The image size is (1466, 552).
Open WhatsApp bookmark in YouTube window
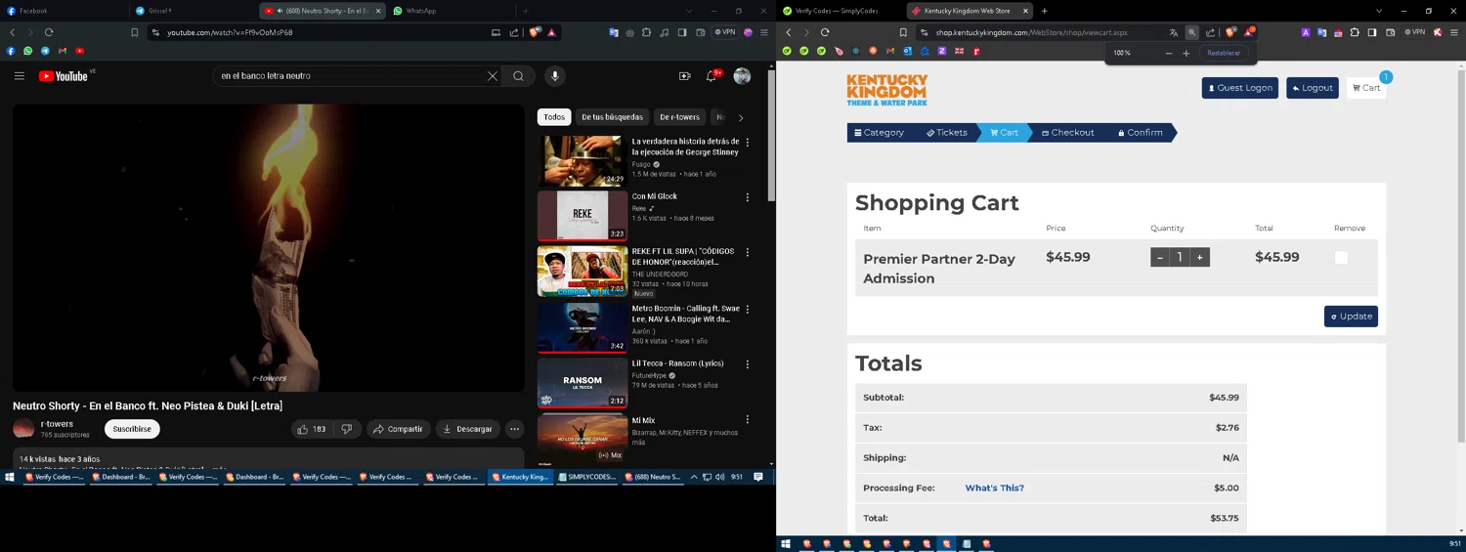[27, 51]
